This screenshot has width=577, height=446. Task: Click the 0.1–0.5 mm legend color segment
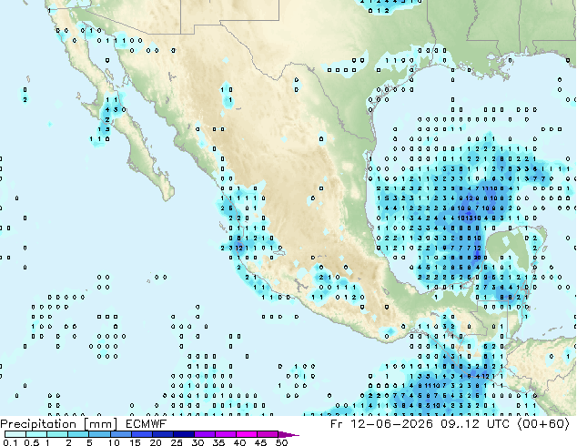pyautogui.click(x=15, y=434)
